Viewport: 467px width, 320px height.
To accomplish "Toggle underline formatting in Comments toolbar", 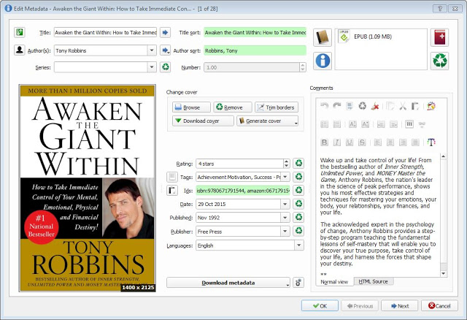I will pos(350,142).
